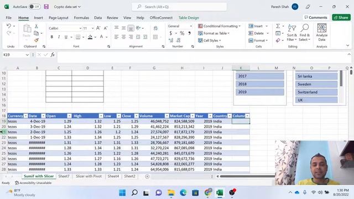
Task: Click the Accounting dollar format icon
Action: click(x=171, y=33)
